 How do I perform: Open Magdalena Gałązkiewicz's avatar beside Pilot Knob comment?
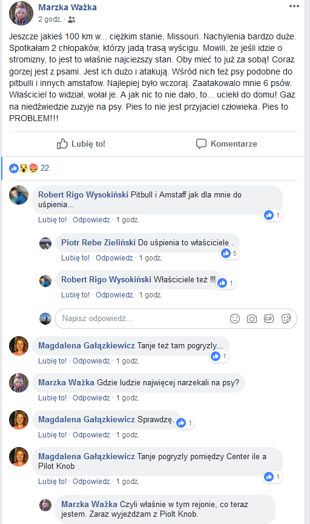point(19,457)
